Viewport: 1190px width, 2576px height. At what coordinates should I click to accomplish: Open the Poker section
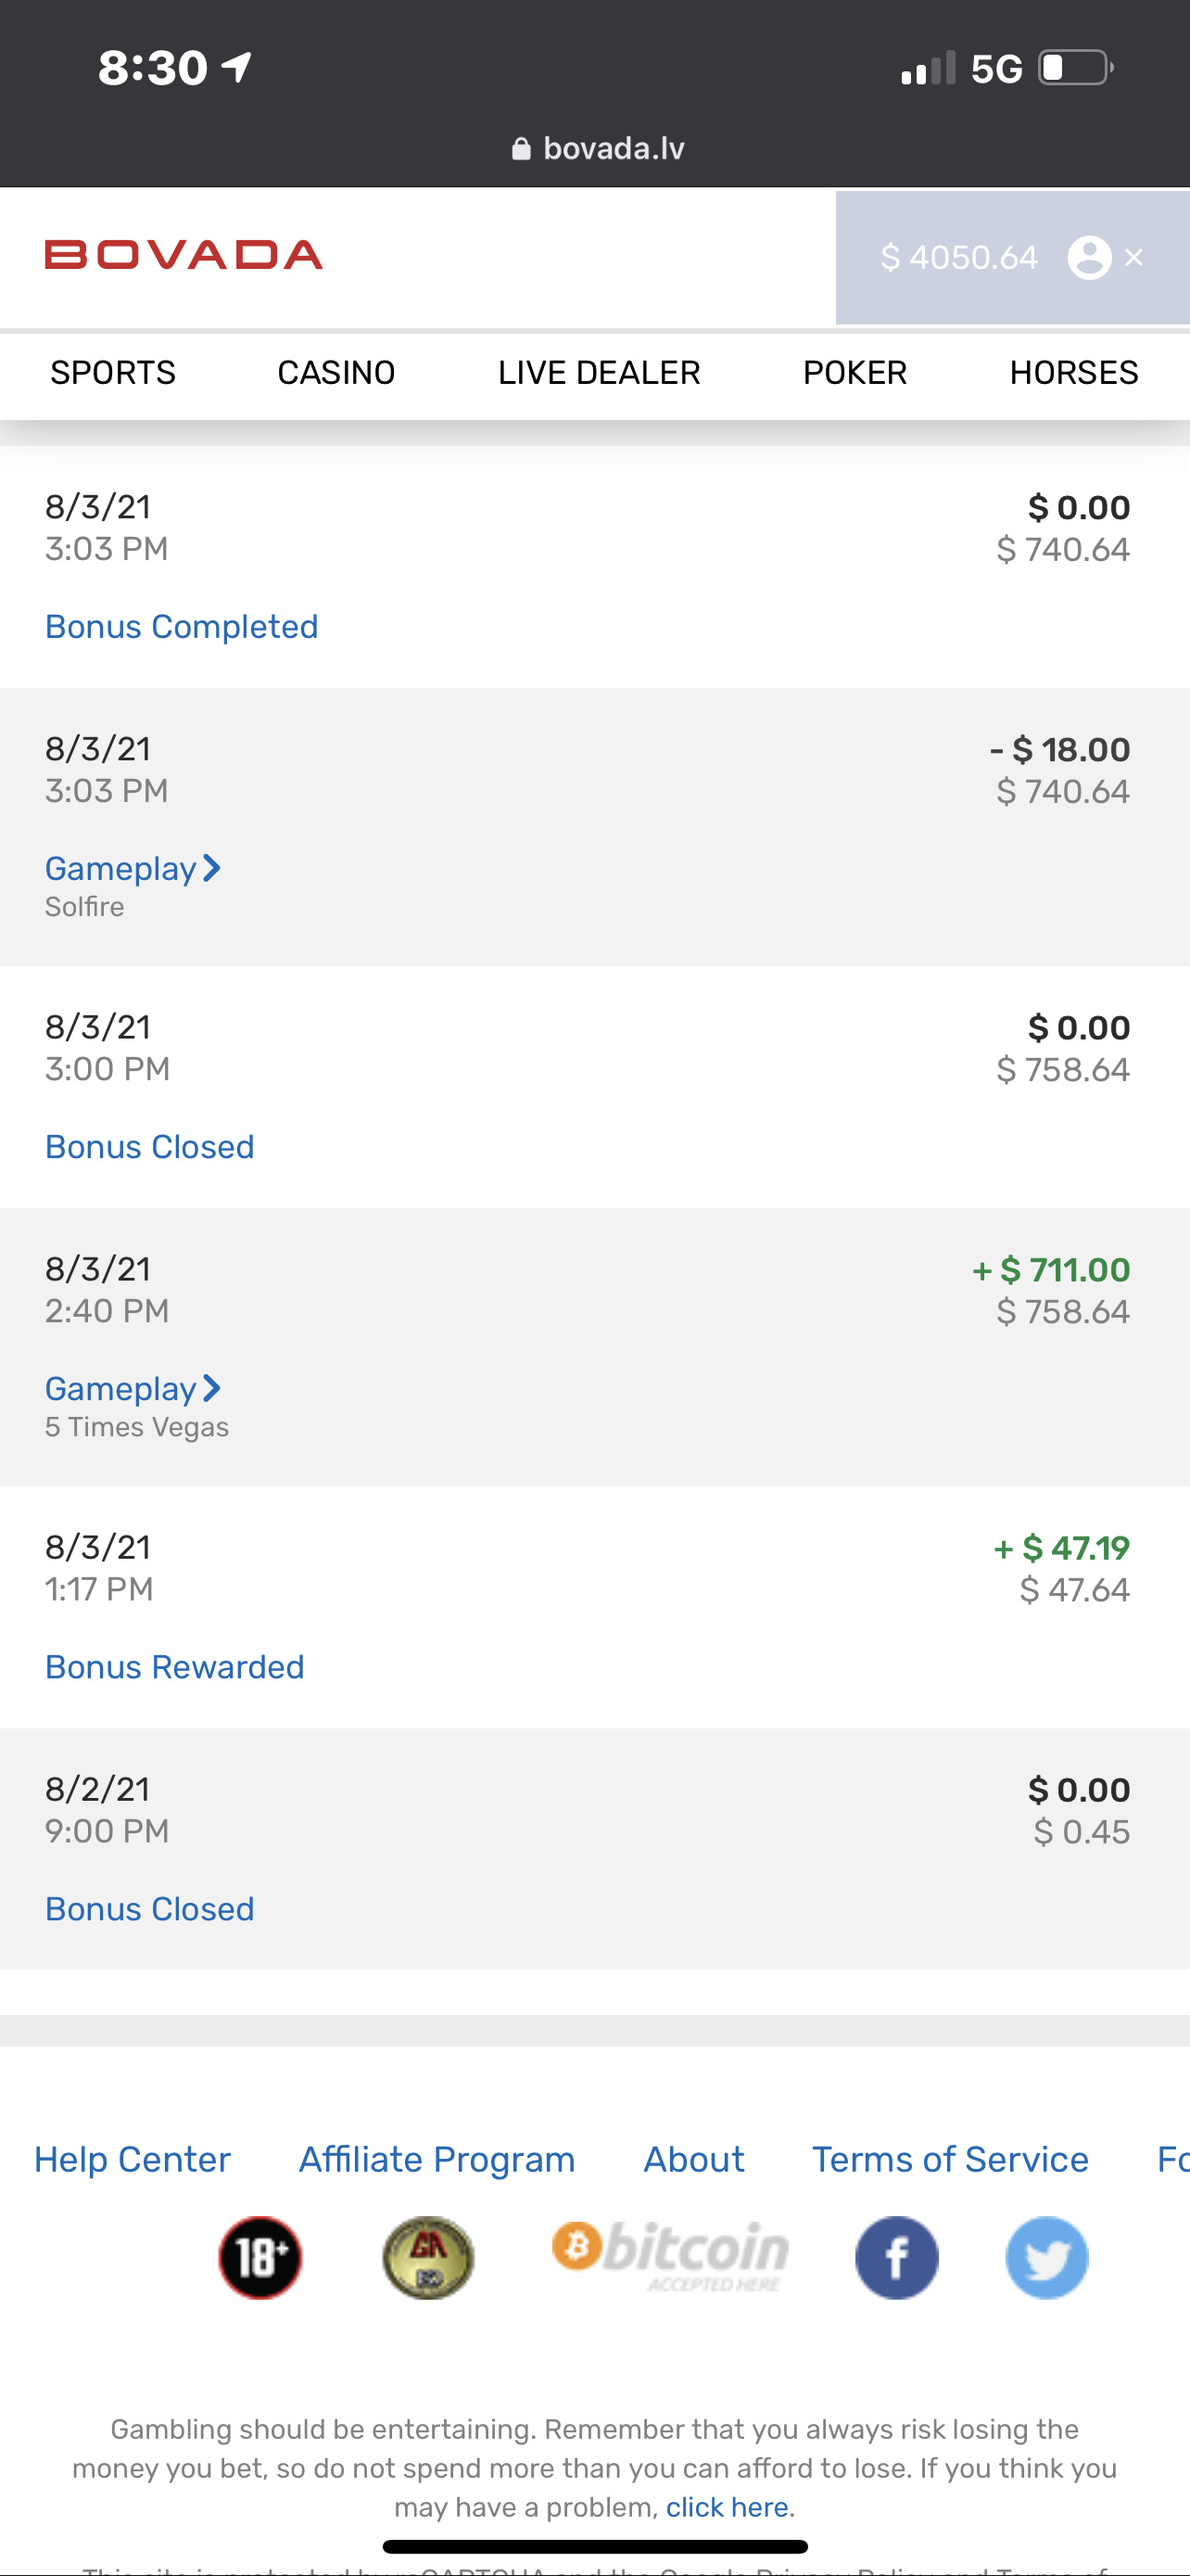[855, 373]
